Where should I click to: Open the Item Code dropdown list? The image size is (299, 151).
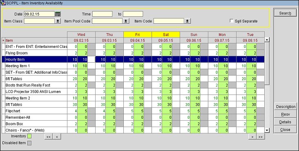187,21
